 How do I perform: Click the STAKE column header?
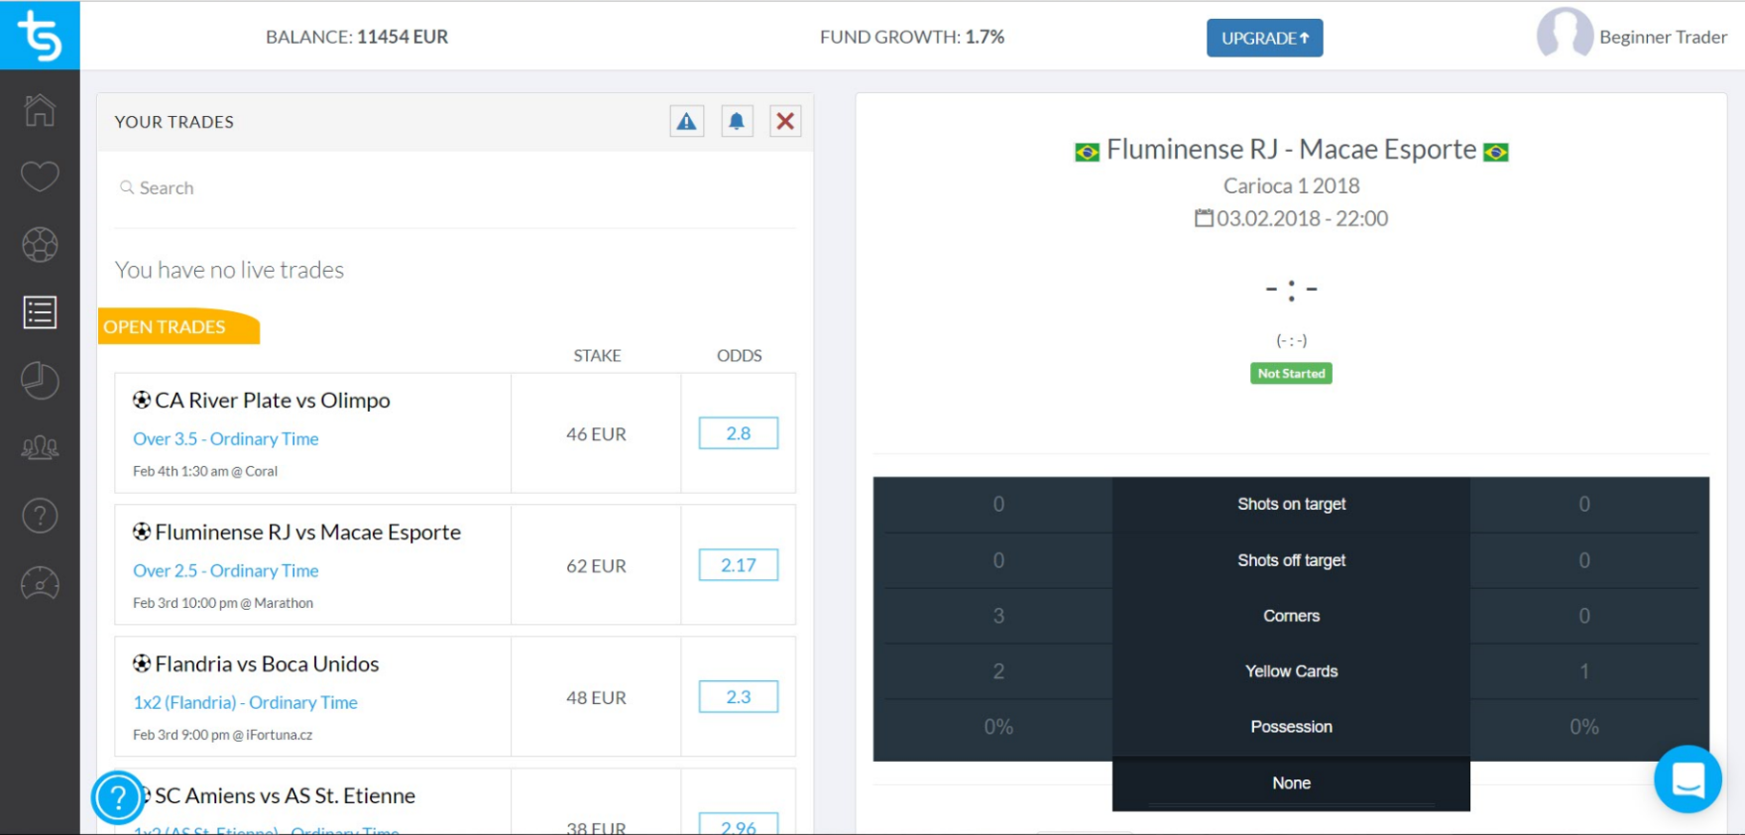pos(597,355)
